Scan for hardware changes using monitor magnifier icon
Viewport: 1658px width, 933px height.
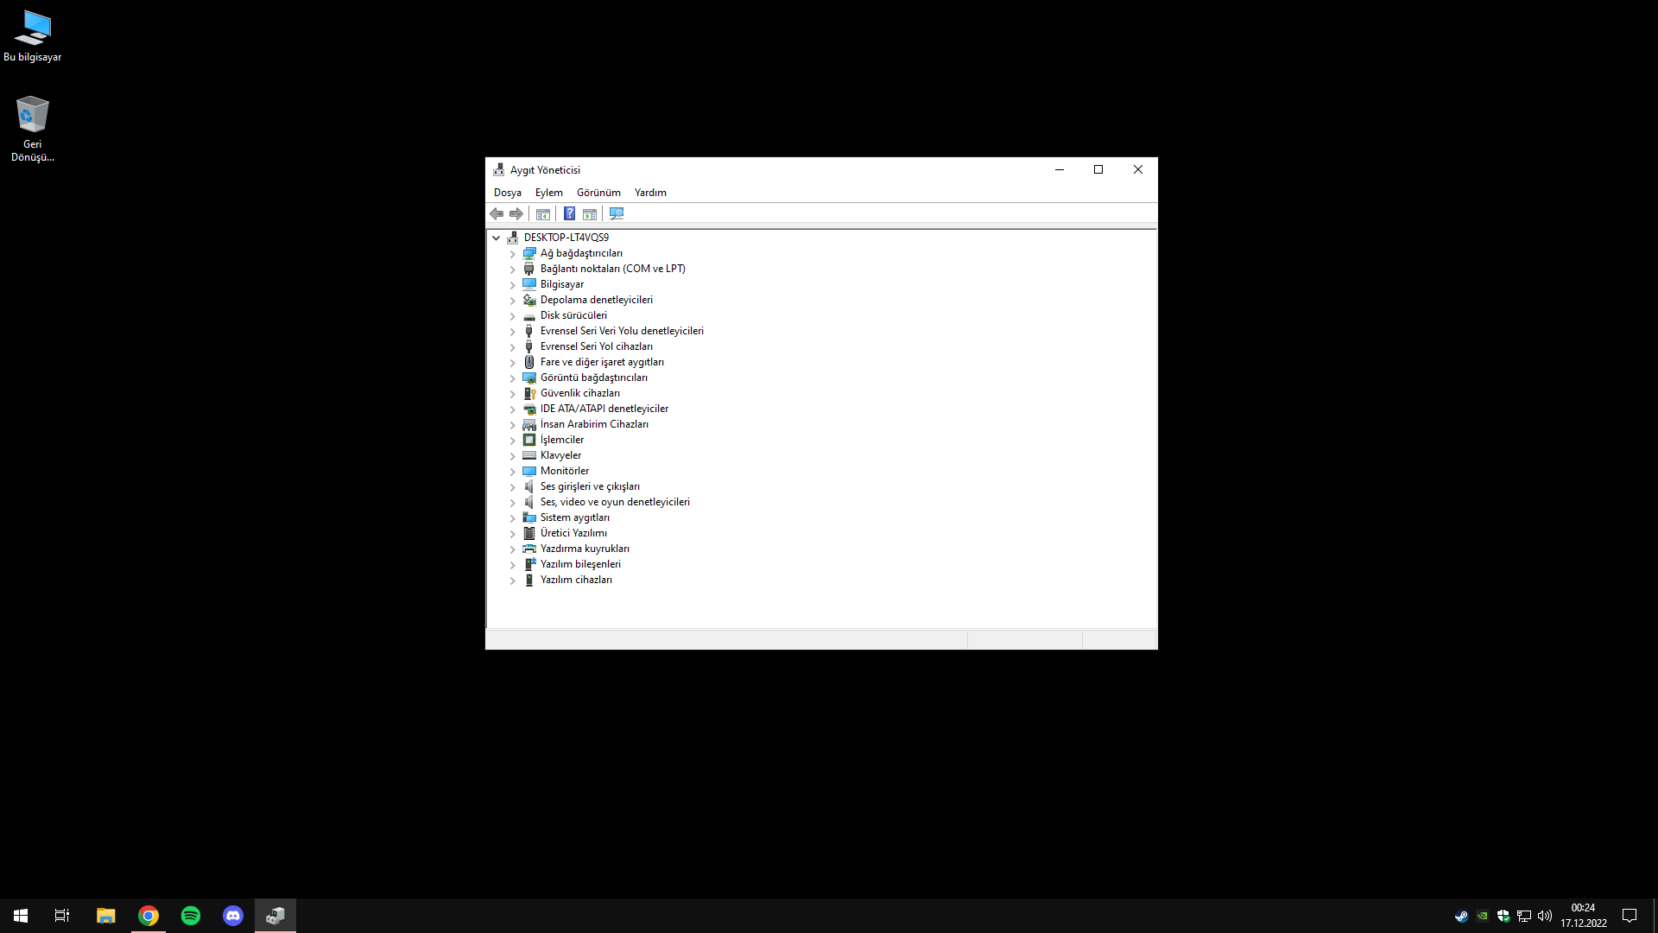tap(617, 213)
